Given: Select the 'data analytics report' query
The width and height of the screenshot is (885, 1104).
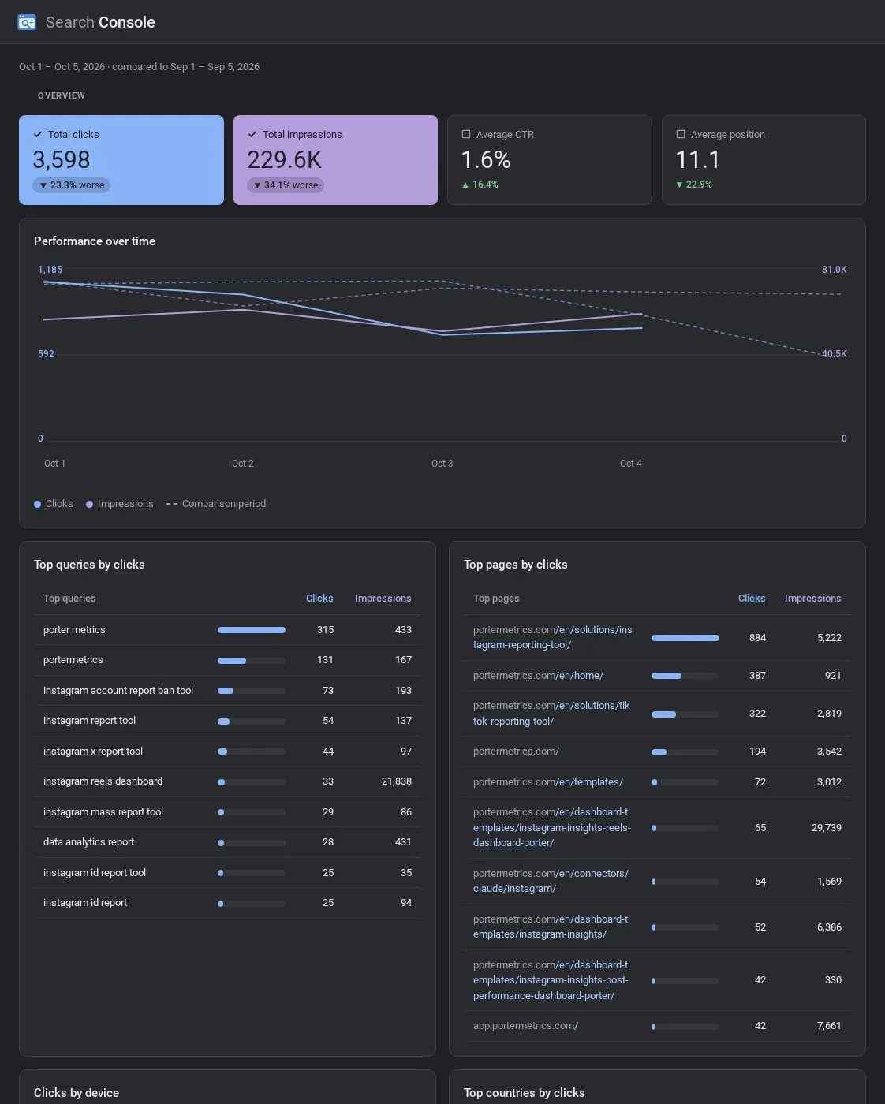Looking at the screenshot, I should (x=227, y=842).
